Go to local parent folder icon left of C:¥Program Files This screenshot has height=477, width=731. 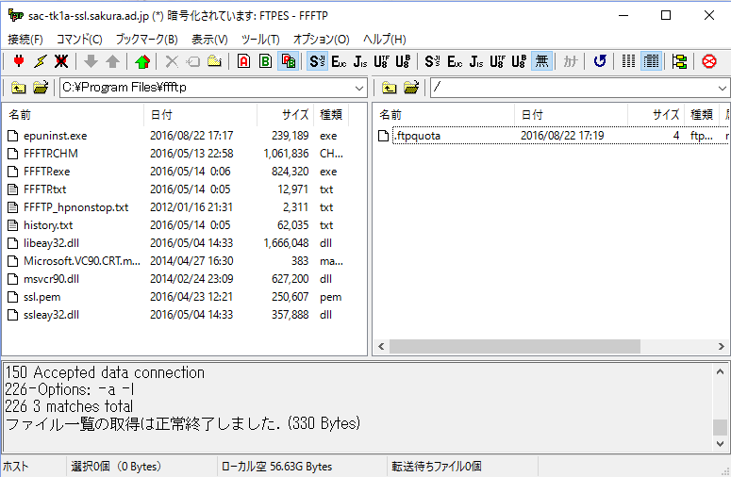pos(19,88)
